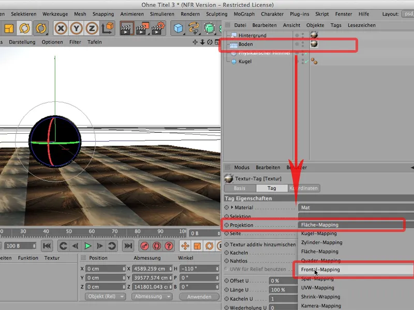The width and height of the screenshot is (414, 310).
Task: Click Hintergrund's material texture tag
Action: coord(314,35)
